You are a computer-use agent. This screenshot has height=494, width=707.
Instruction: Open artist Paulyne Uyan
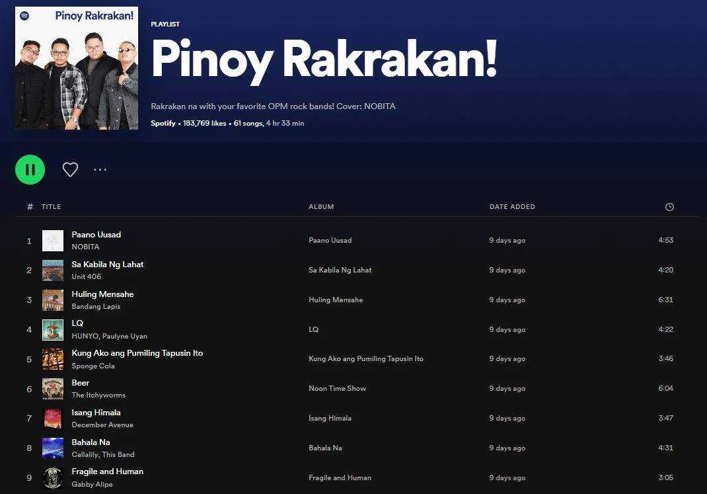coord(125,336)
